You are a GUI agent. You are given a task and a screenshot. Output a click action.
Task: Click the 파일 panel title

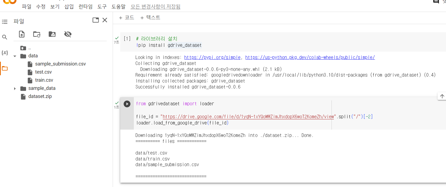pos(19,21)
